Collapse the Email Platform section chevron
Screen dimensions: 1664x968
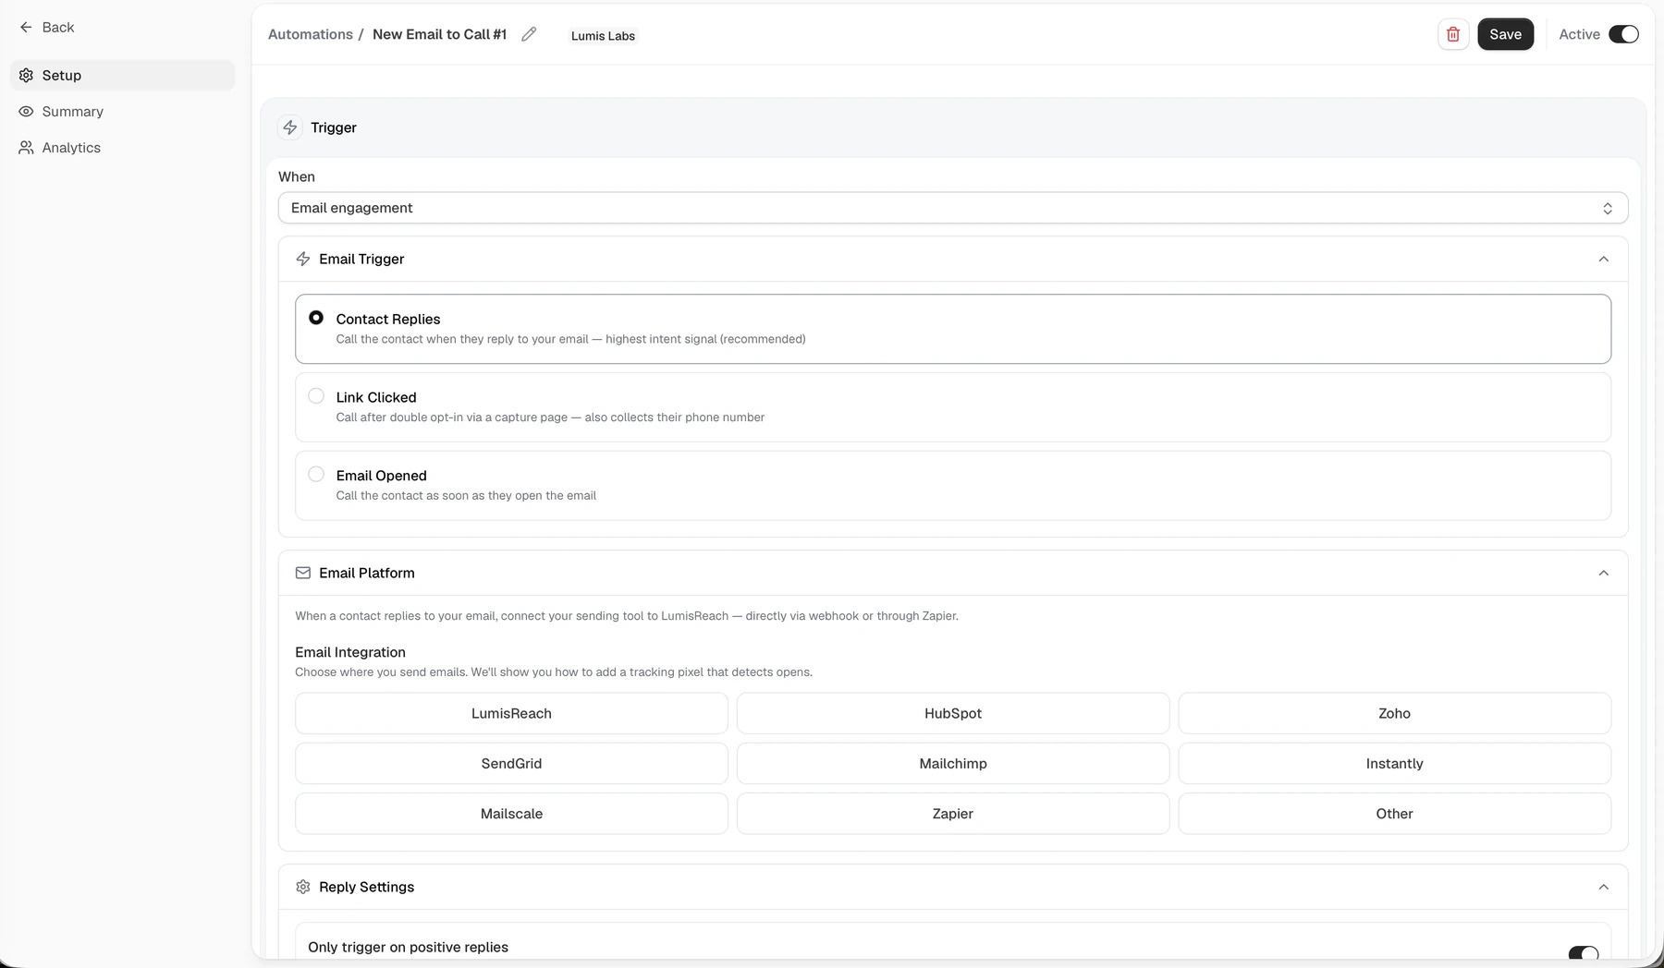[1604, 573]
